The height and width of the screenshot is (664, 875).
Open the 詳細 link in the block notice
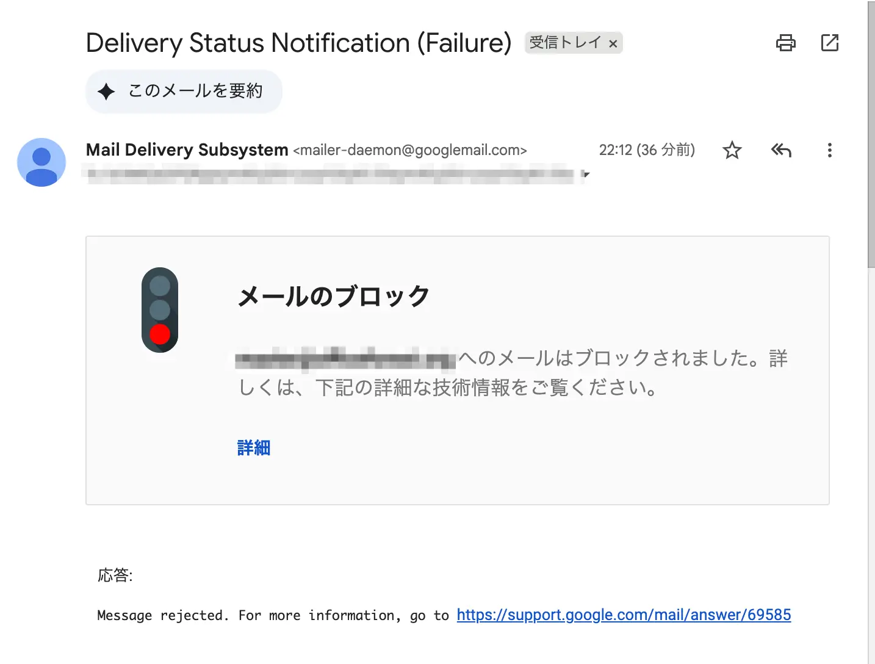(x=254, y=448)
